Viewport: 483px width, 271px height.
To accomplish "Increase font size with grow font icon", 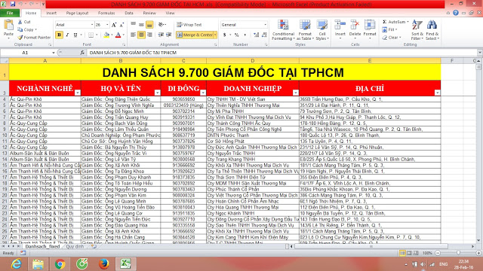I will coord(114,25).
